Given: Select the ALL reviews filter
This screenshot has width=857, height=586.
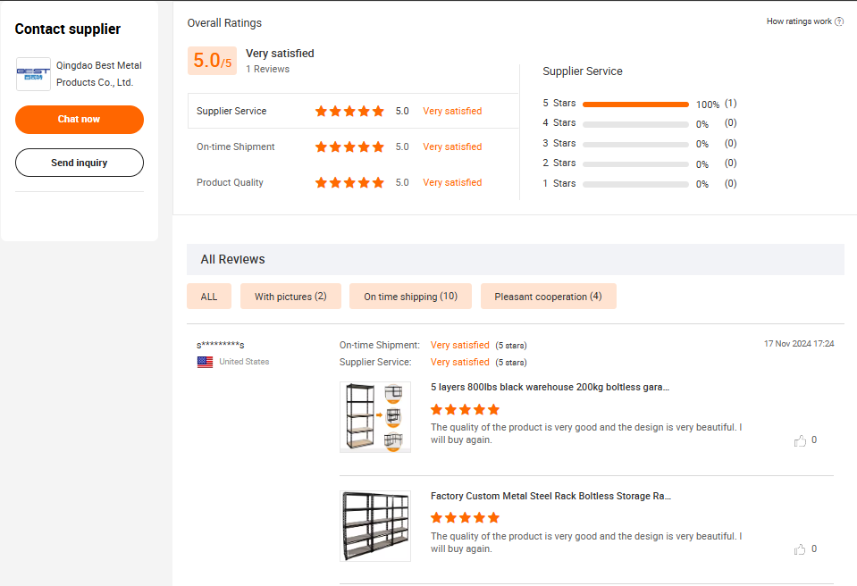Looking at the screenshot, I should (x=209, y=297).
